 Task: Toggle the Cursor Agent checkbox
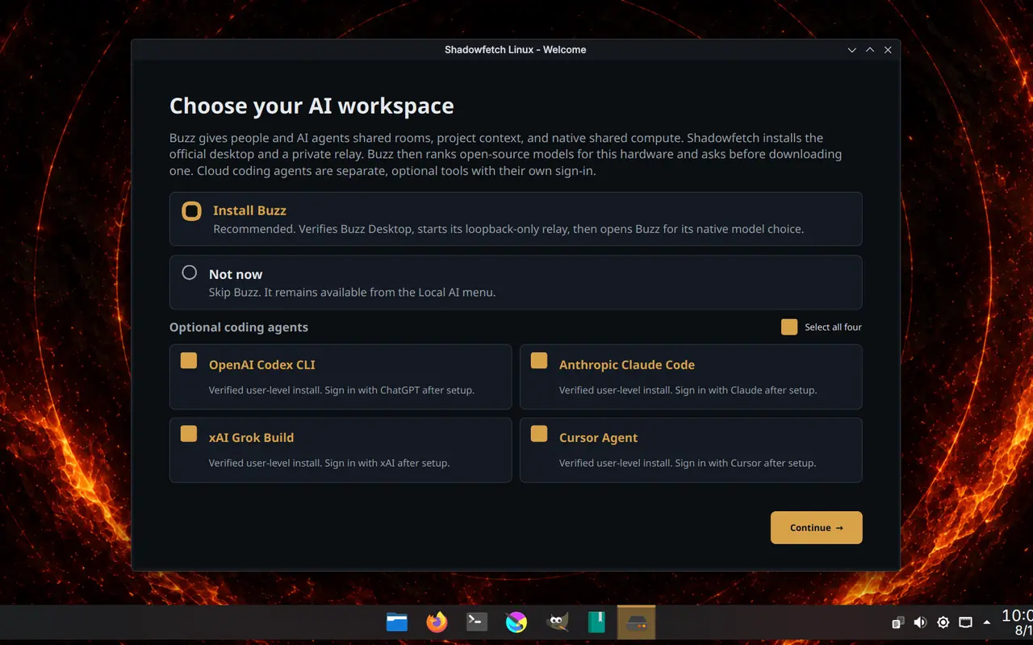tap(539, 434)
